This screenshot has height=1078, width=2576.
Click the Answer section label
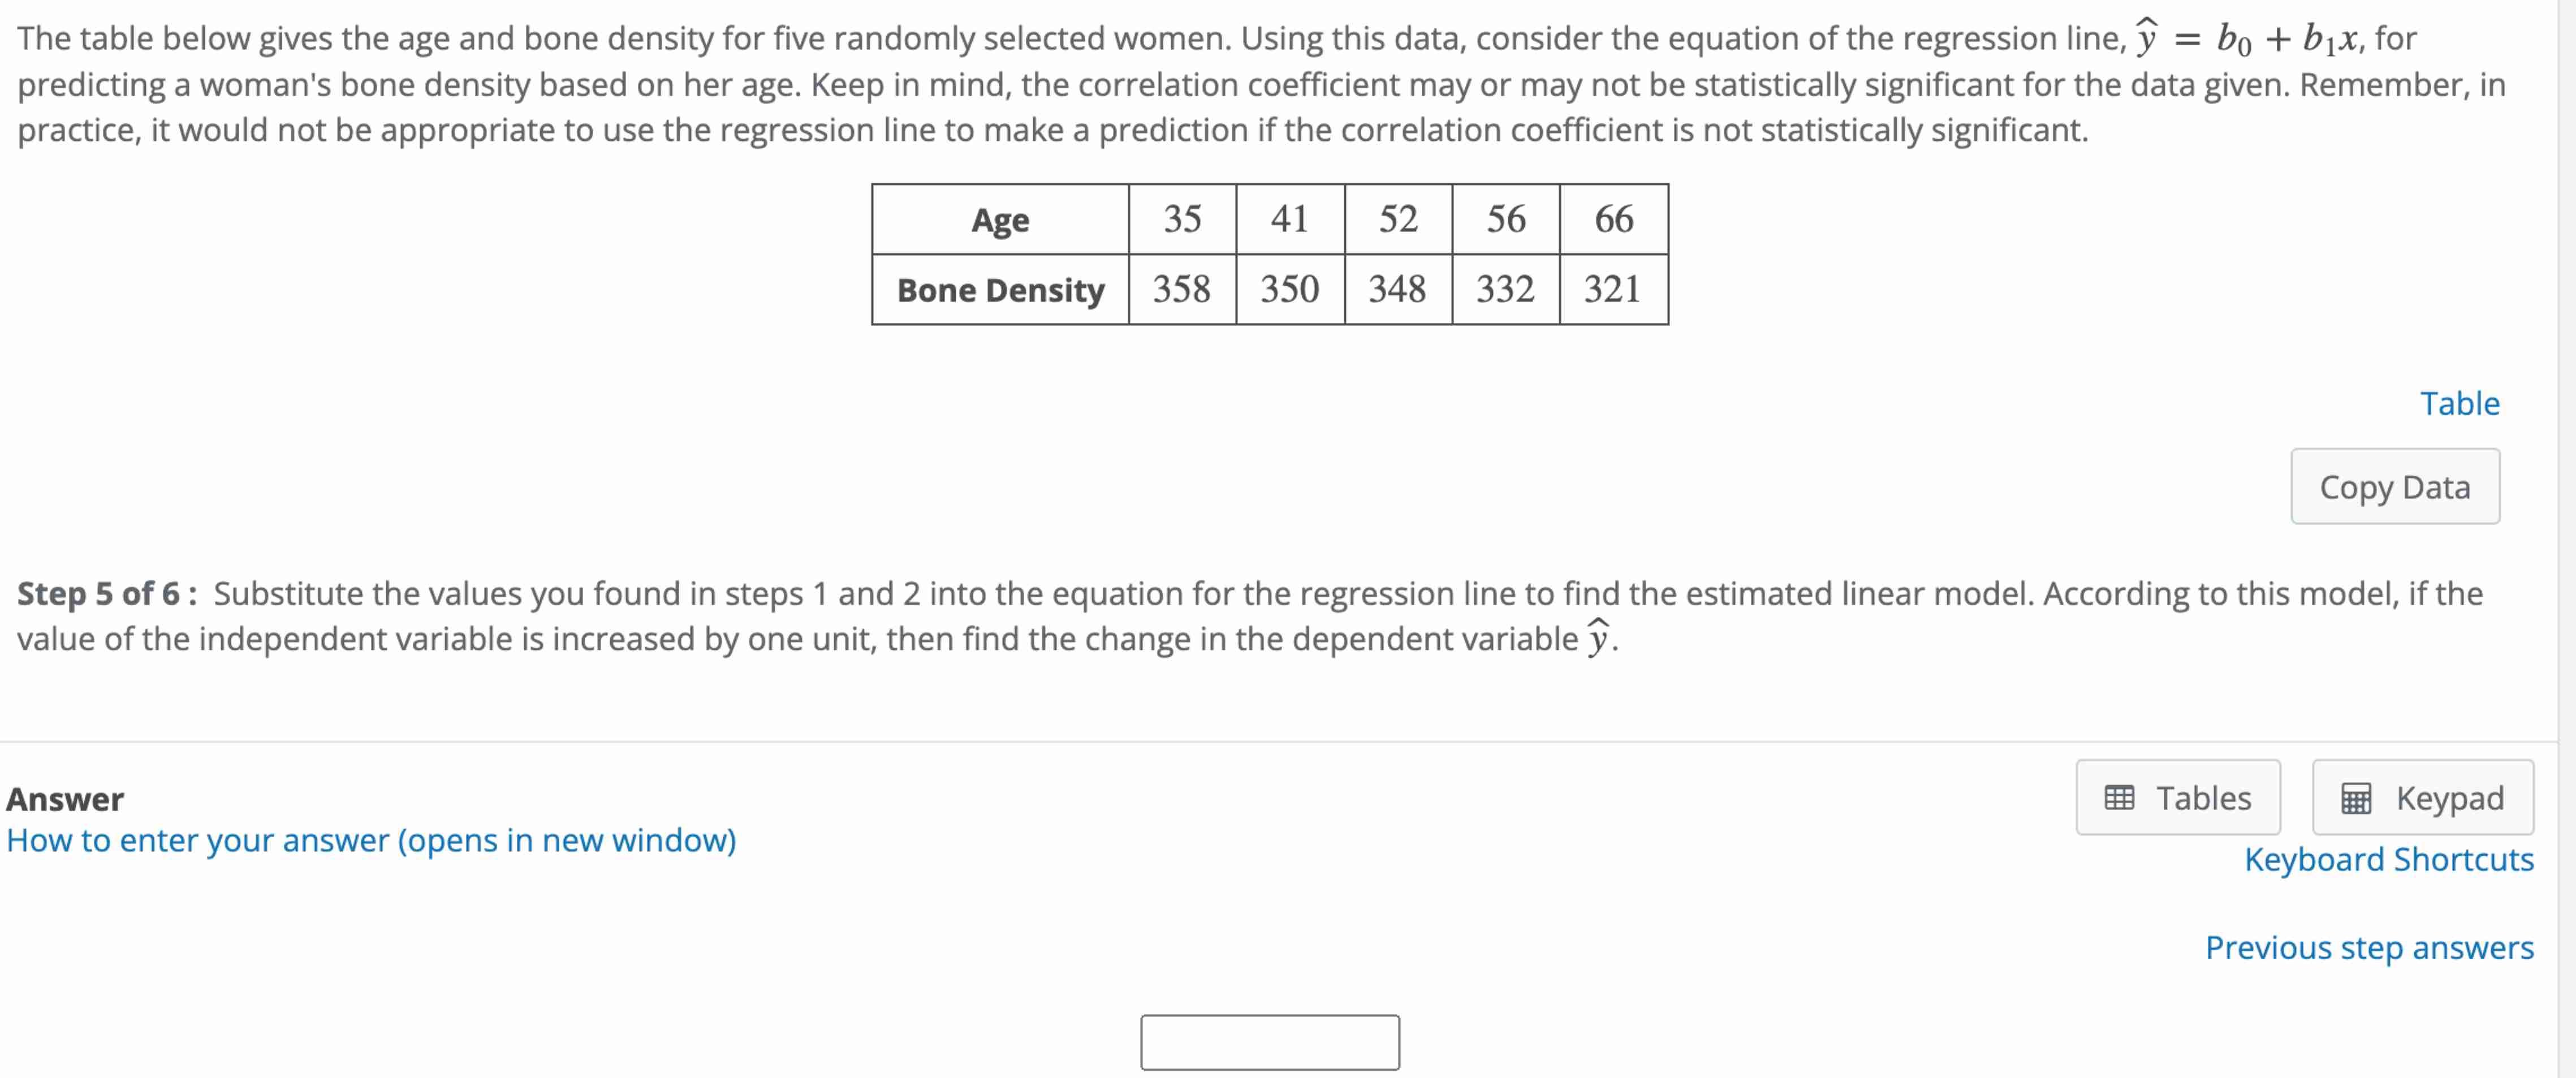point(64,798)
